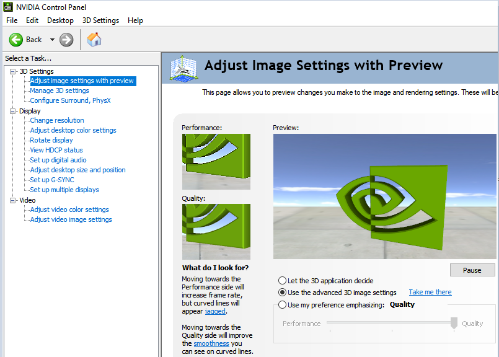Click the NVIDIA Control Panel title icon
This screenshot has width=499, height=357.
[8, 7]
